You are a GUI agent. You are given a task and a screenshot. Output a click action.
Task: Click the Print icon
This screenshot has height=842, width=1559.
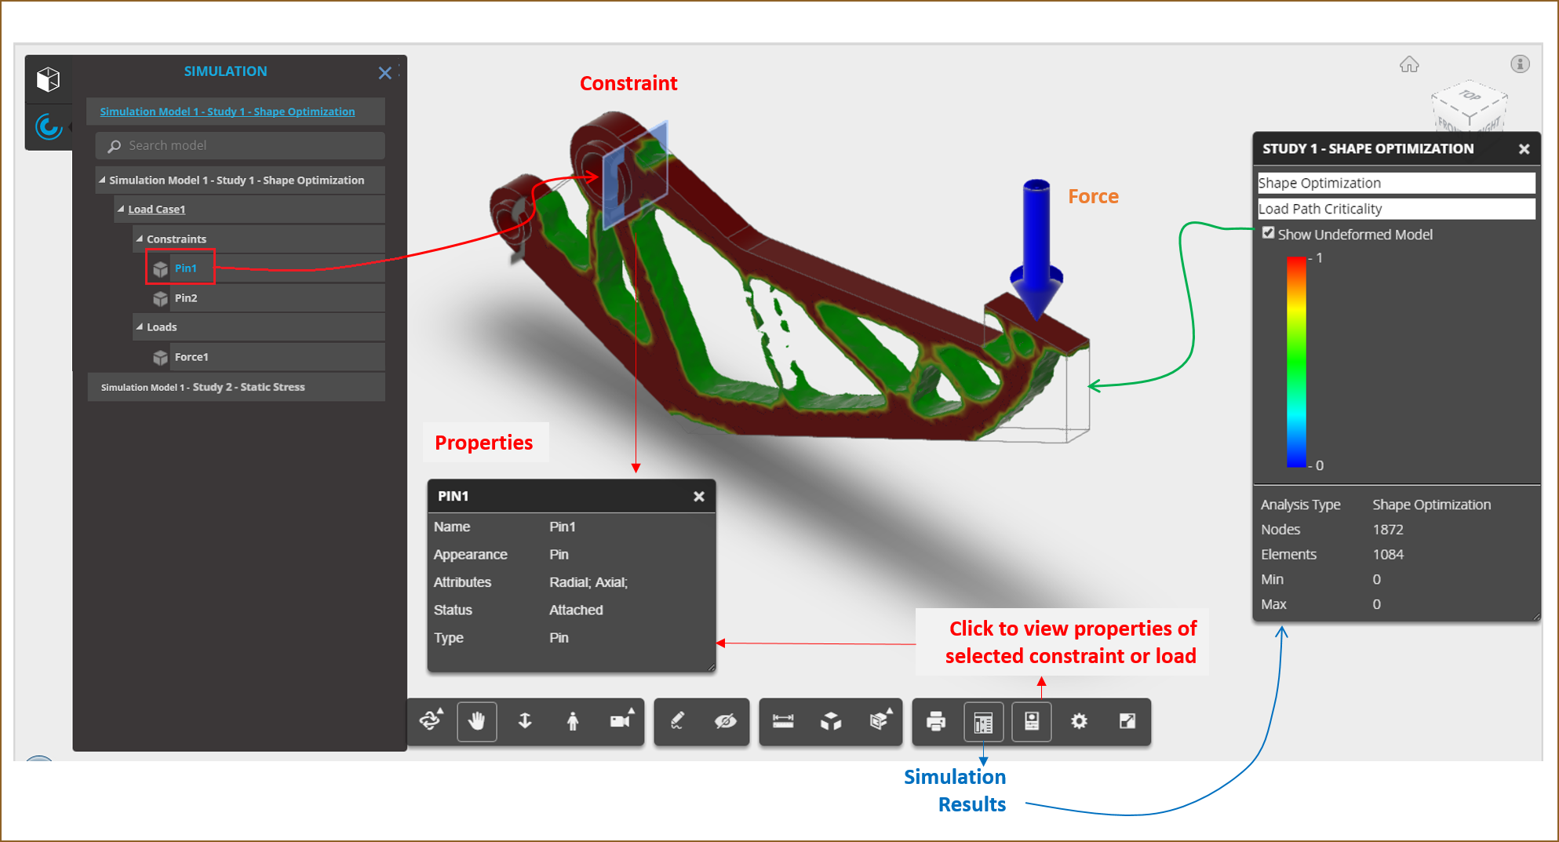(x=936, y=720)
